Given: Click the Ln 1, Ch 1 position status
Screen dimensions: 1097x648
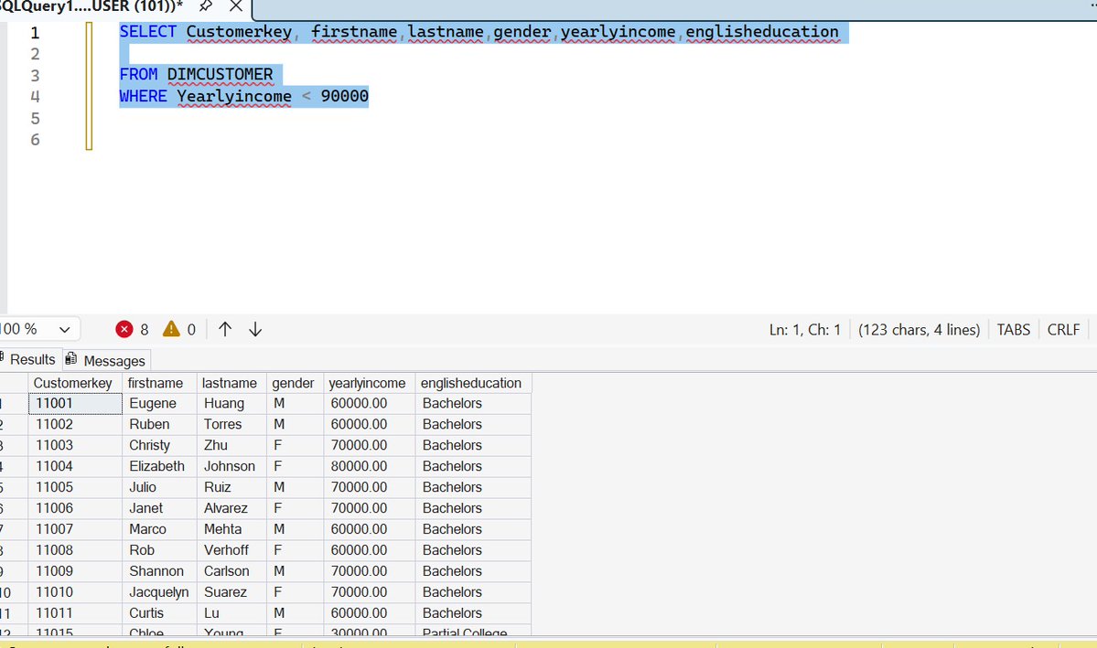Looking at the screenshot, I should 805,329.
